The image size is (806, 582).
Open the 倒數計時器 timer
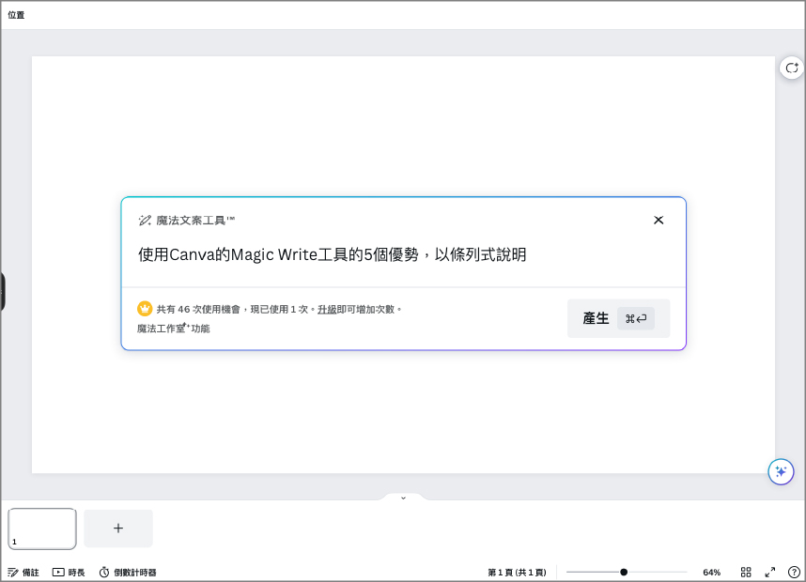pyautogui.click(x=128, y=573)
